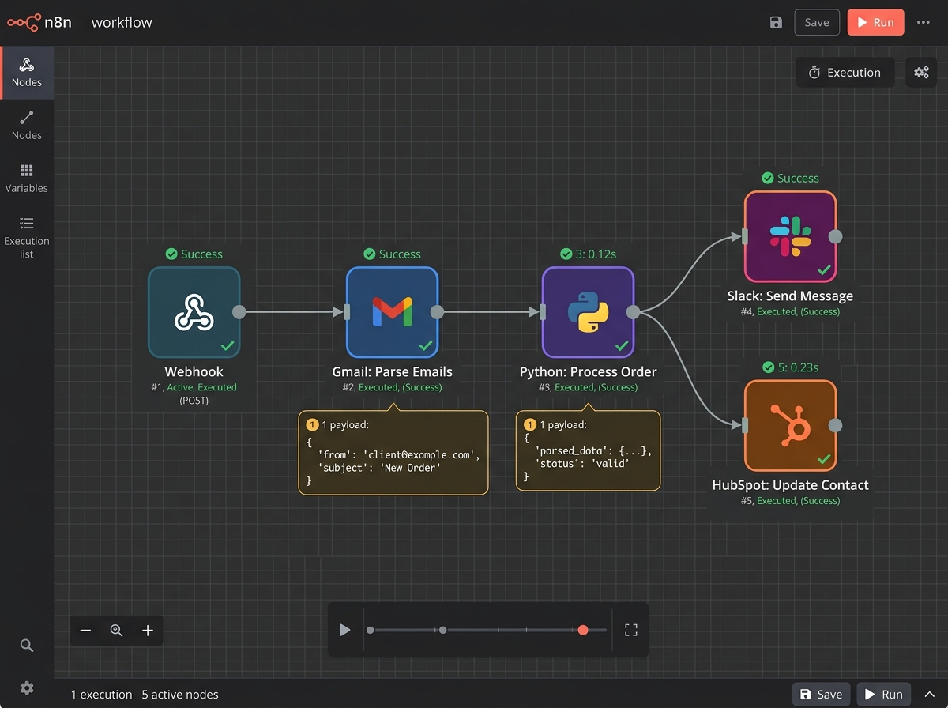Click the search magnifier in the sidebar

[27, 646]
